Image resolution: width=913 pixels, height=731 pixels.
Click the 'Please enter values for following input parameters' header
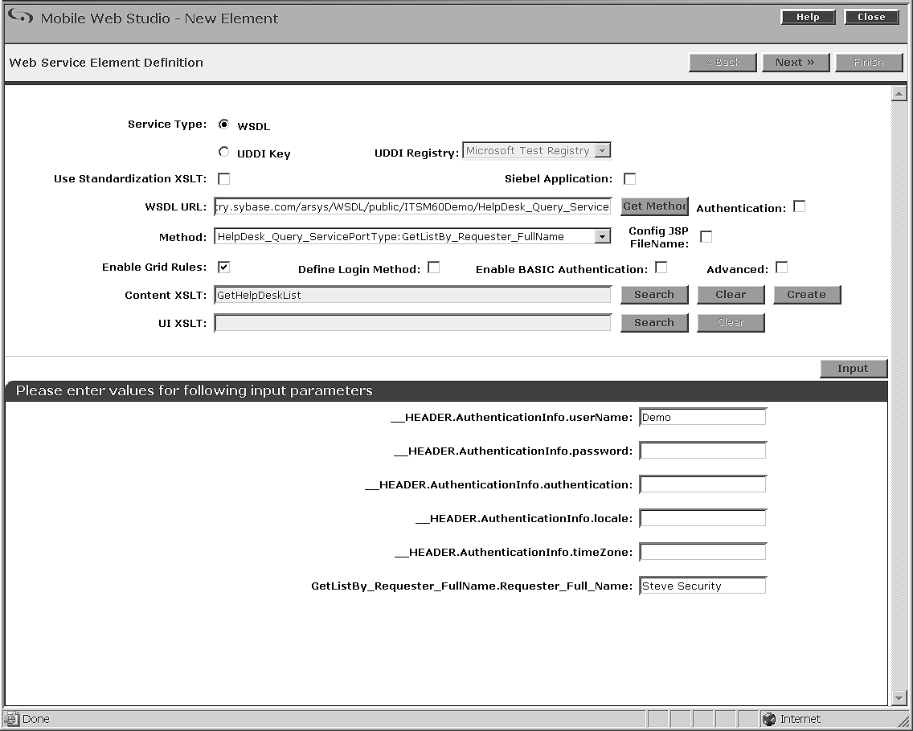tap(194, 390)
